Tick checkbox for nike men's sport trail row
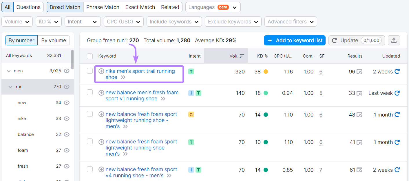Viewport: 409px width, 181px height. tap(90, 71)
